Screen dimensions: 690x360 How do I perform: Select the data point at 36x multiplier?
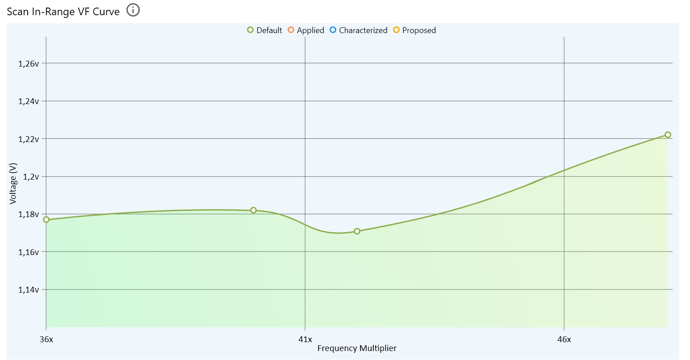pos(46,220)
